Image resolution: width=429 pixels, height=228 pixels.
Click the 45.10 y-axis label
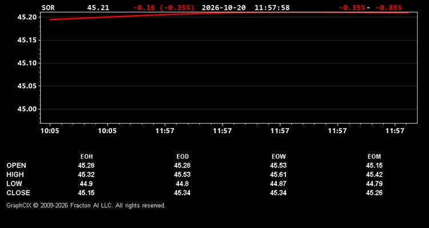pyautogui.click(x=27, y=63)
